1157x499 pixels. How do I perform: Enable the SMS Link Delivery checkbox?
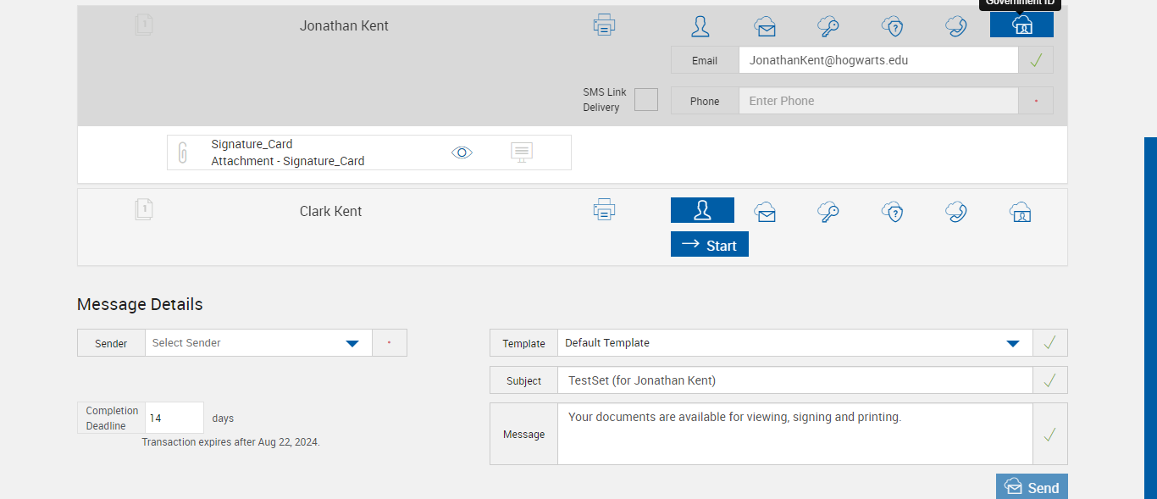646,100
